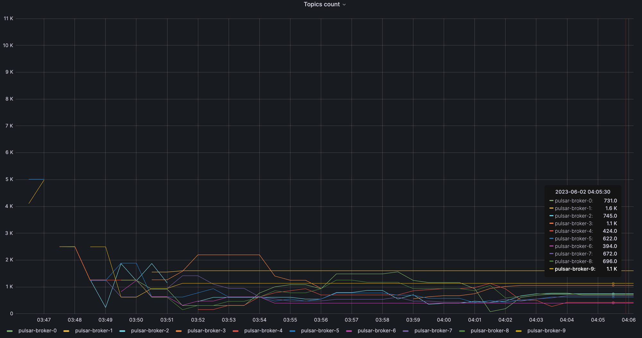Hide the pulsar-broker-9 series via legend
The width and height of the screenshot is (642, 338).
click(x=546, y=331)
